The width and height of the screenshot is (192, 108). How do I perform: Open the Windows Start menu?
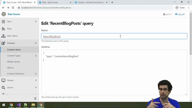coord(4,105)
